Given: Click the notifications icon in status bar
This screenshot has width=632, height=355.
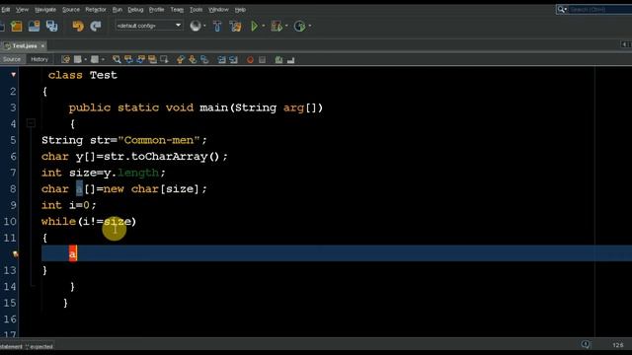Looking at the screenshot, I should 586,344.
